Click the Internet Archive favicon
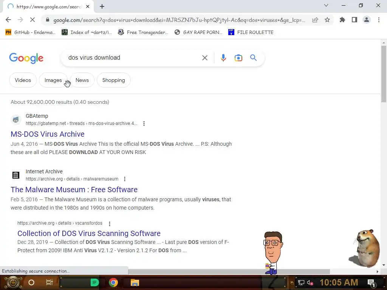The height and width of the screenshot is (290, 387). tap(16, 175)
